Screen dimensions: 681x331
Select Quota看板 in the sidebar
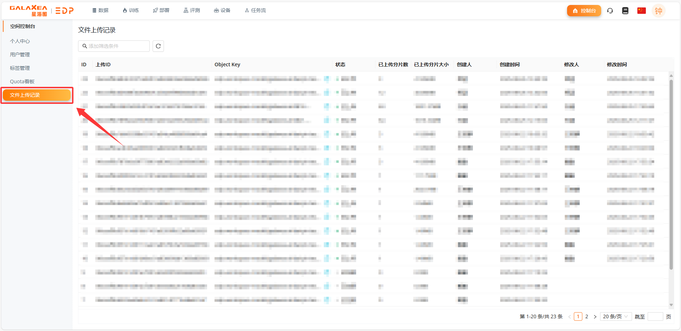click(22, 82)
